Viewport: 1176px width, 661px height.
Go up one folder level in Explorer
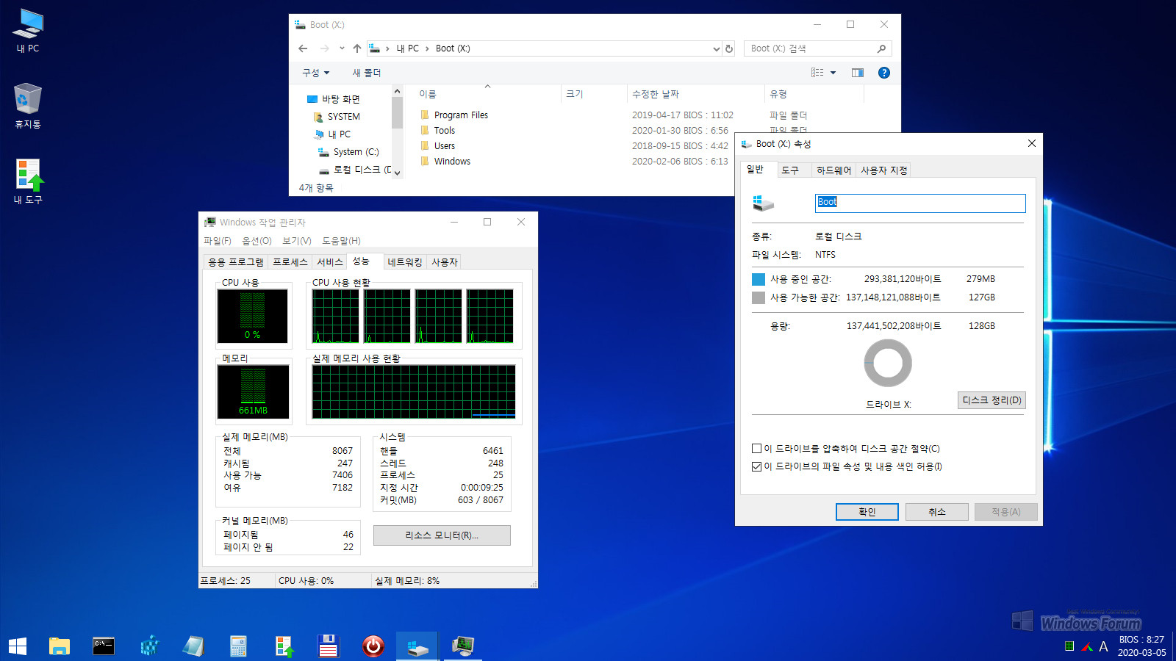(x=357, y=48)
